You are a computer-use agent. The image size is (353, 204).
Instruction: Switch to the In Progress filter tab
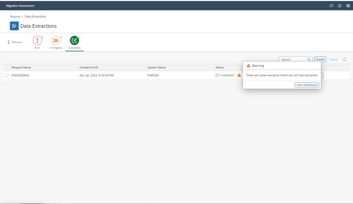[x=56, y=41]
